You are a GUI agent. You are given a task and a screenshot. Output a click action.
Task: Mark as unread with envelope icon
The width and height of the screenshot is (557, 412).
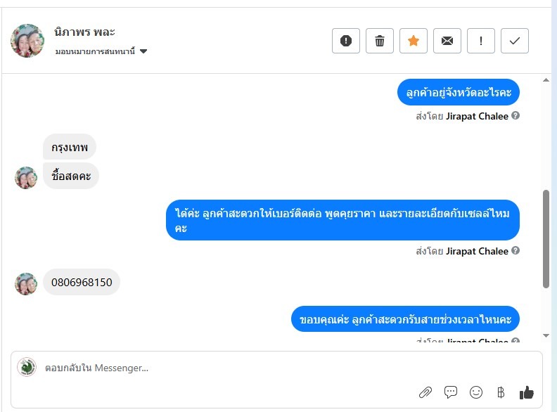447,41
